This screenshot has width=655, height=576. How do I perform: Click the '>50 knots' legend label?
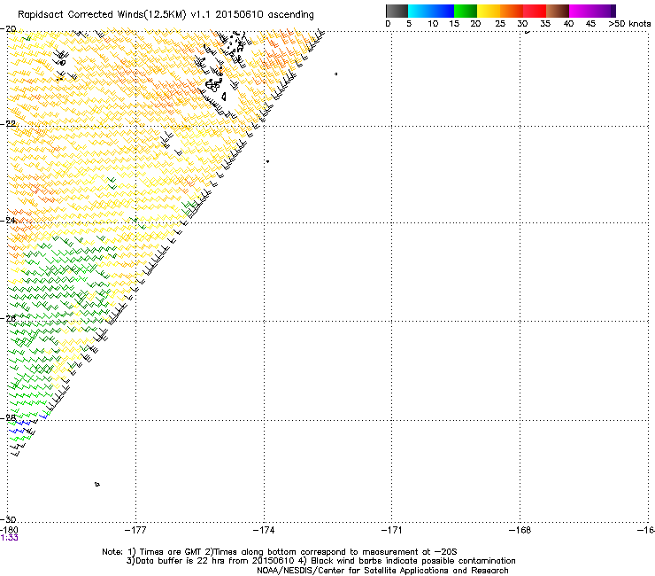(x=629, y=24)
